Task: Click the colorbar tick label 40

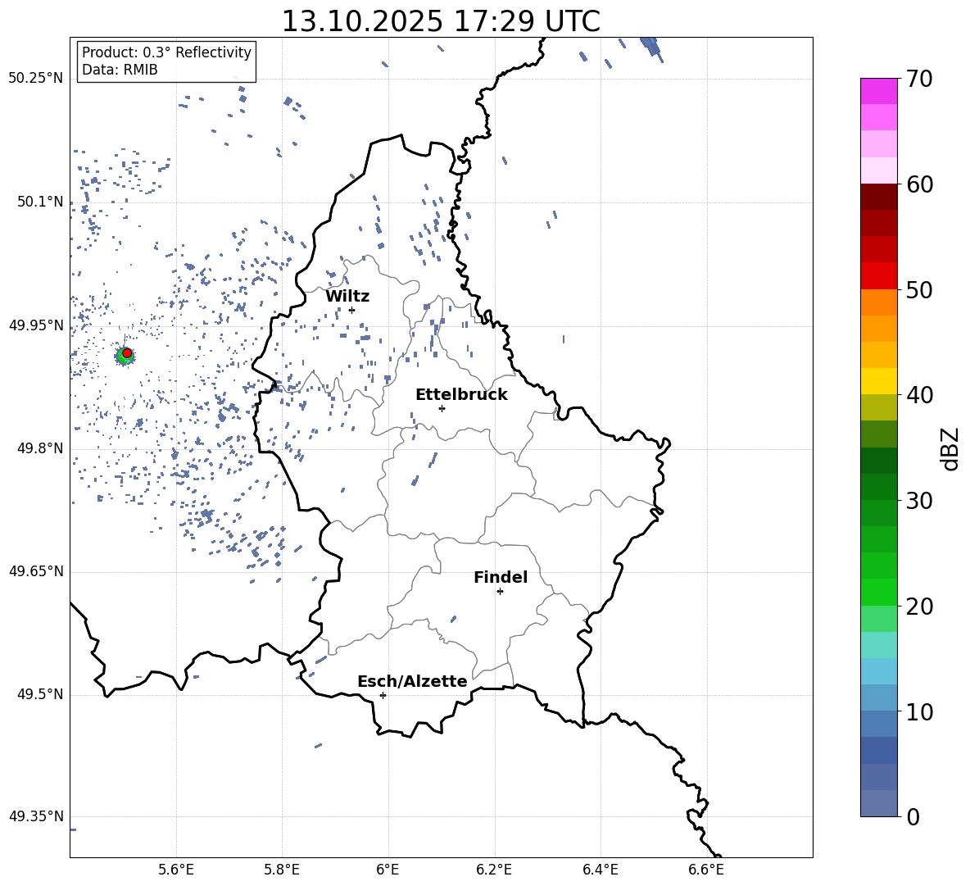Action: pos(919,395)
